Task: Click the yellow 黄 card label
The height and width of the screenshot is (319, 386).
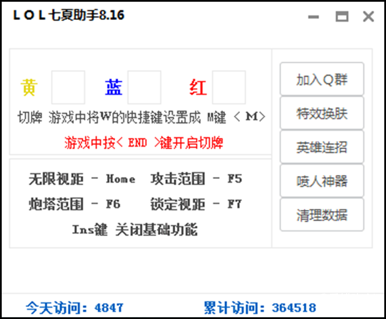Action: click(x=29, y=87)
